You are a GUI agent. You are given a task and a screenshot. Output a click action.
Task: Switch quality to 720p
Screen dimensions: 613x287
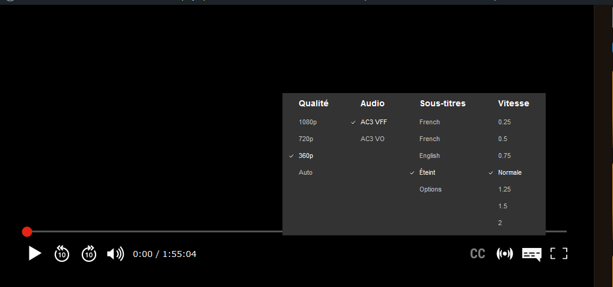coord(306,139)
